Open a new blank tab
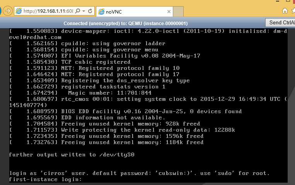 (178, 12)
